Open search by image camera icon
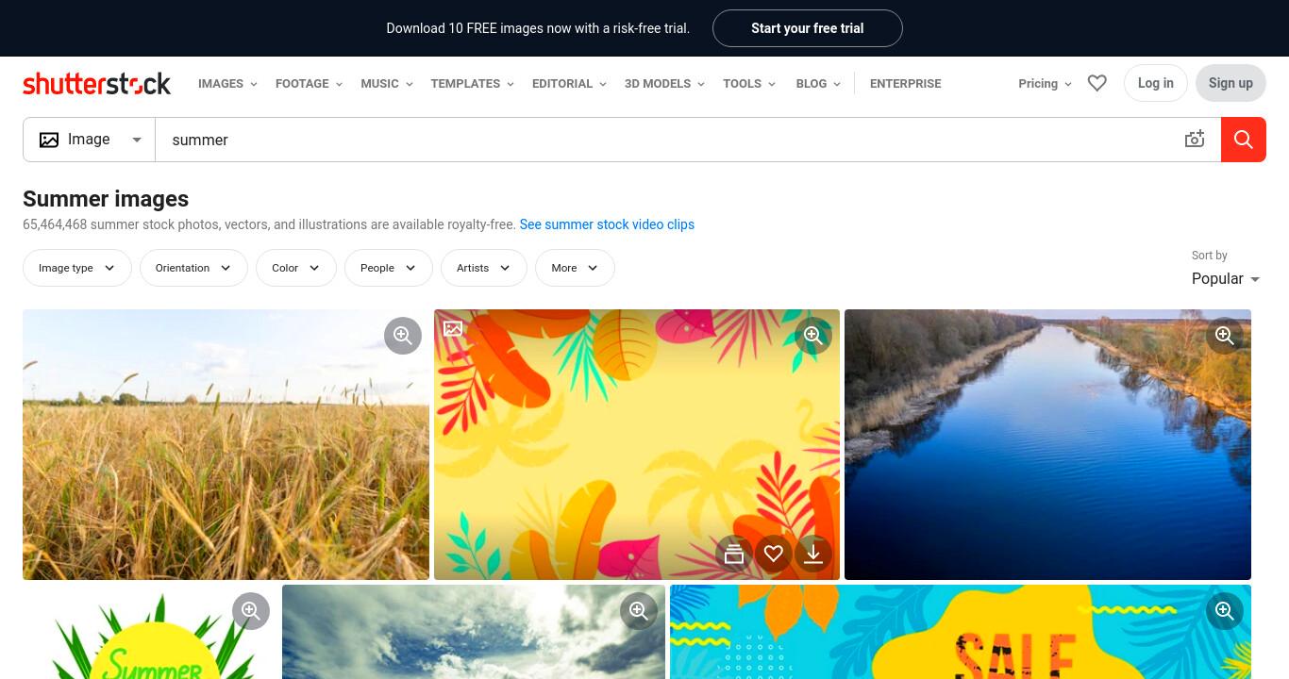Image resolution: width=1289 pixels, height=679 pixels. click(1195, 140)
